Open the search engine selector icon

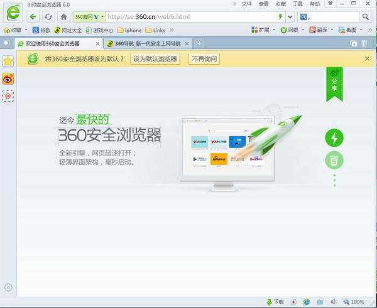tap(305, 17)
